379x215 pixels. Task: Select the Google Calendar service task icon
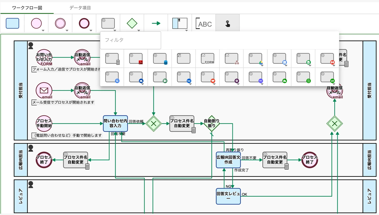(279, 58)
